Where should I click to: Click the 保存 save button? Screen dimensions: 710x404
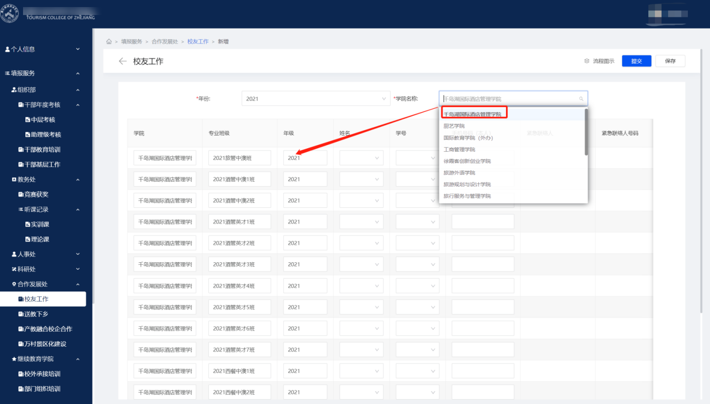coord(671,61)
